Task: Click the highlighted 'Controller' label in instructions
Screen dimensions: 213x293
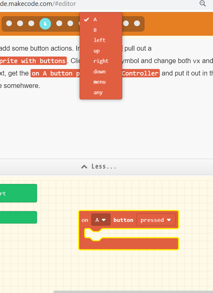Action: tap(140, 73)
